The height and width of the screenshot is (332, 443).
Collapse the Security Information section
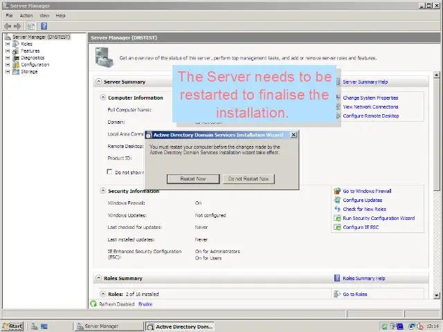(x=103, y=191)
